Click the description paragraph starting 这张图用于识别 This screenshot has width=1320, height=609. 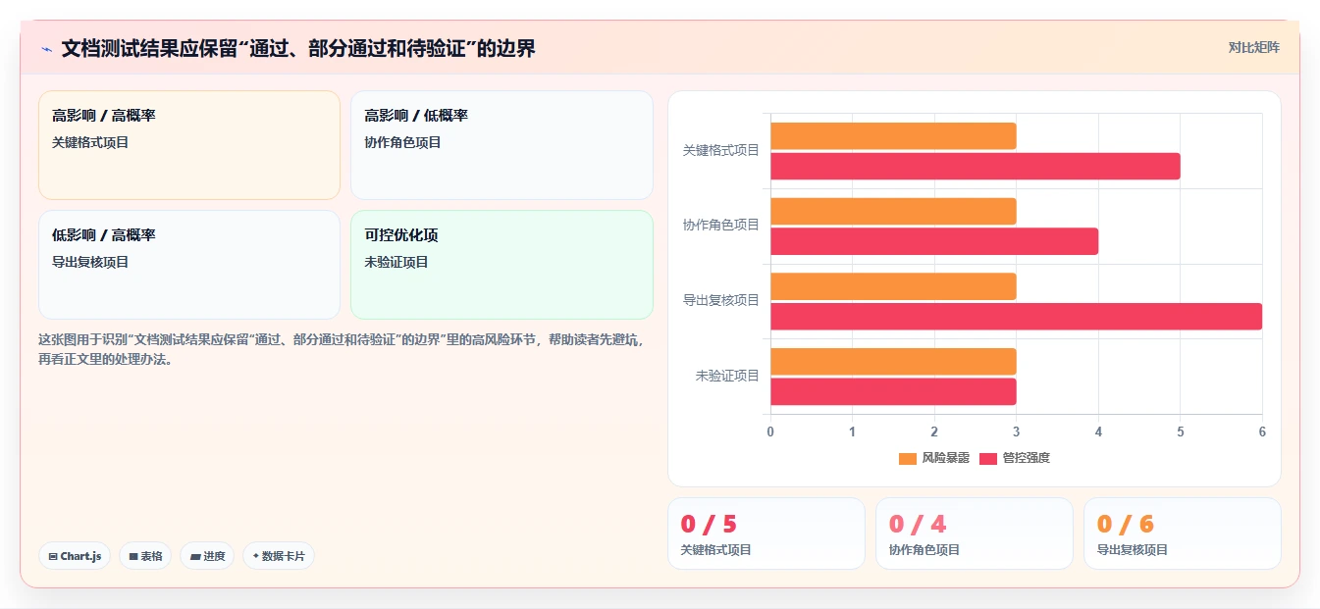(x=345, y=349)
